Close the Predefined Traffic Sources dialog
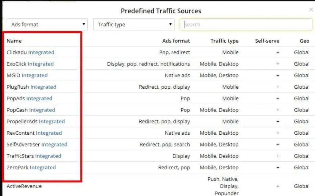315x196 pixels. click(x=311, y=10)
